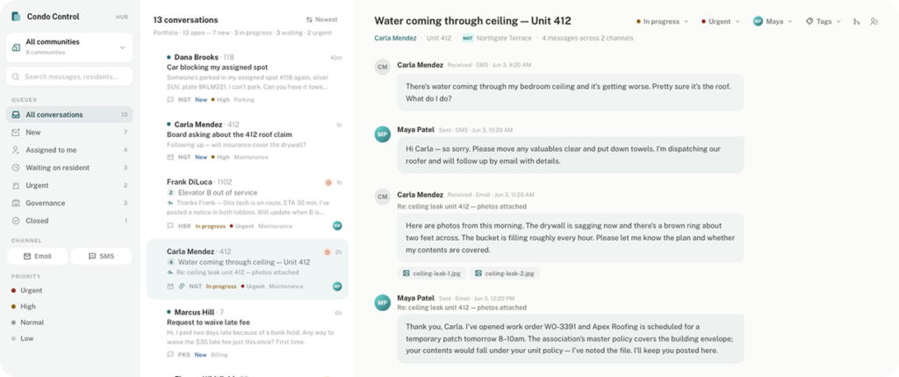Open the Maya assignee dropdown
The height and width of the screenshot is (377, 899).
tap(773, 21)
